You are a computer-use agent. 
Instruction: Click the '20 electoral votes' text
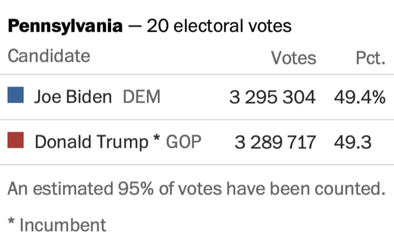click(x=219, y=26)
